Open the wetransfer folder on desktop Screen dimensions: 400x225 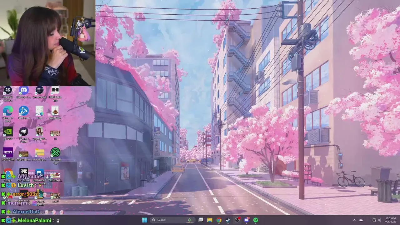coord(39,154)
